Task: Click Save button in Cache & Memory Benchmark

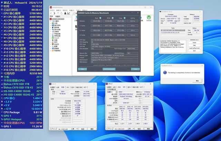Action: click(x=82, y=69)
